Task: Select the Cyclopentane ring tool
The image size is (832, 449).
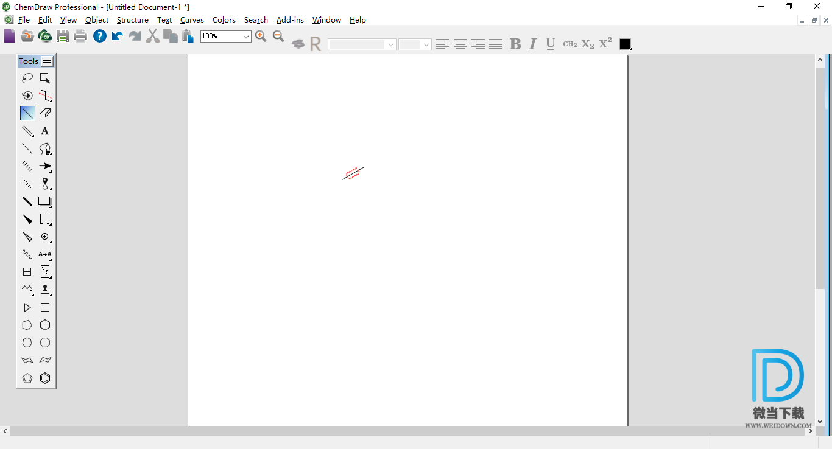Action: tap(27, 325)
